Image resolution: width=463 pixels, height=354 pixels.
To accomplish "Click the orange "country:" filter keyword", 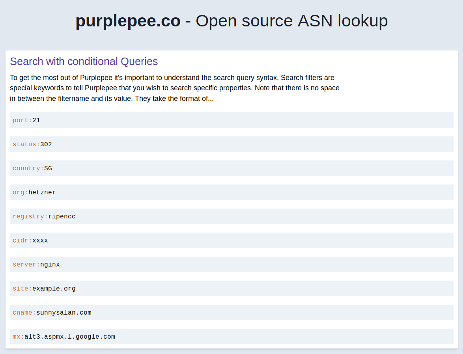I will tap(28, 168).
